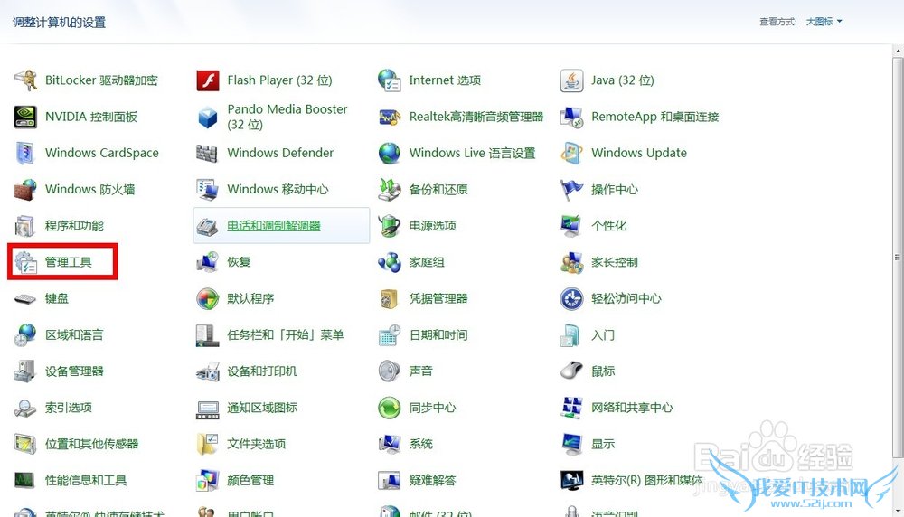Viewport: 904px width, 517px height.
Task: Open 管理工具 gear icon
Action: coord(25,262)
